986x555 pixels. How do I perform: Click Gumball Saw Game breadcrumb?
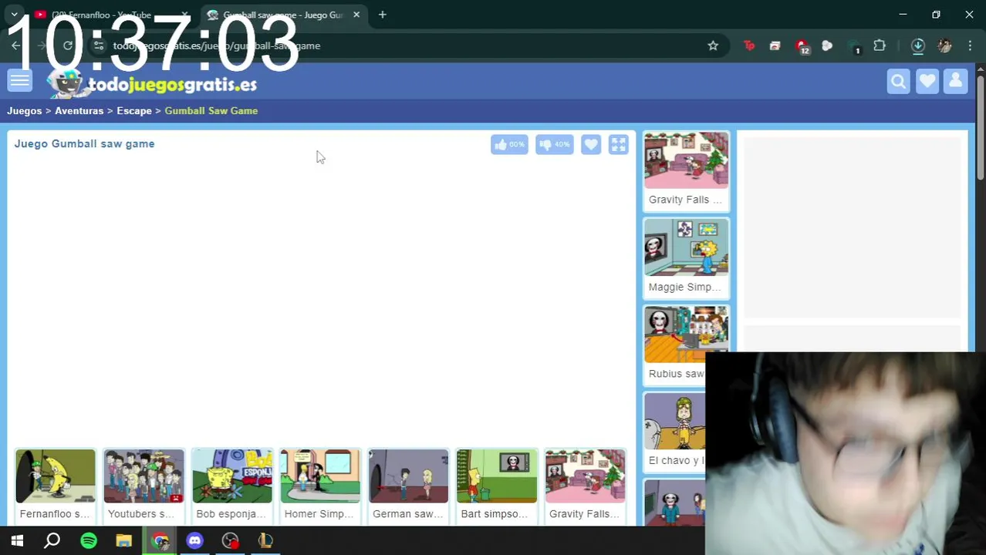click(x=211, y=111)
